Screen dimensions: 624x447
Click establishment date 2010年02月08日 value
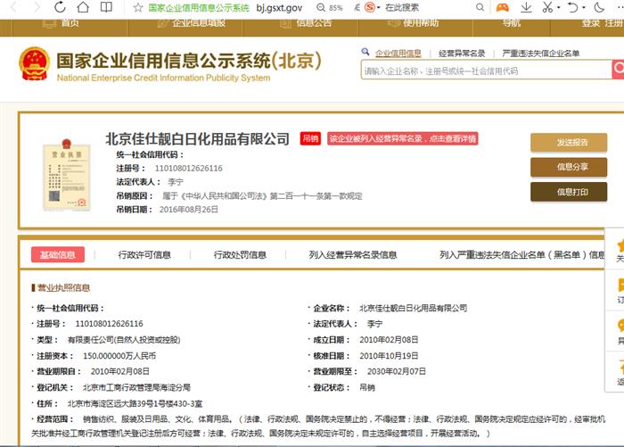(x=389, y=340)
